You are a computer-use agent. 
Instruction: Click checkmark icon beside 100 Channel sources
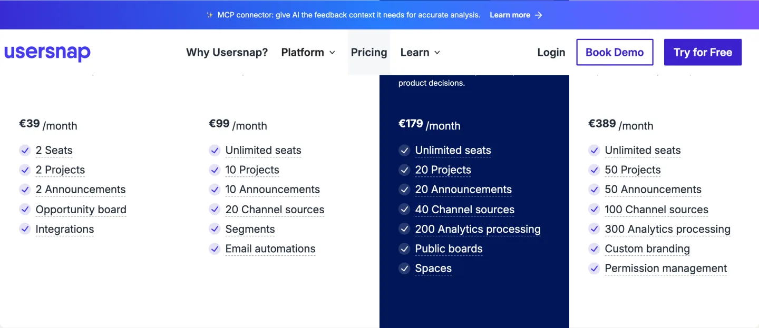tap(594, 210)
